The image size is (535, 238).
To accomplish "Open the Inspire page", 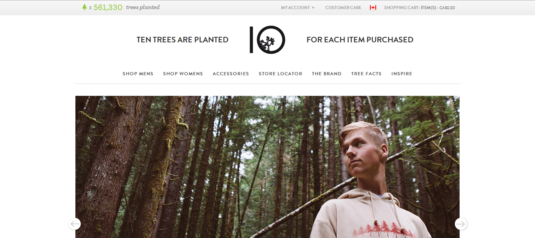I will [x=402, y=74].
